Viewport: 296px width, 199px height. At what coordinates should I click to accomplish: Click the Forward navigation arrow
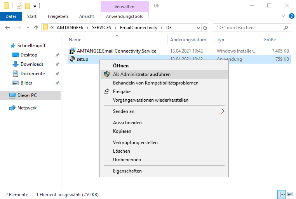[19, 28]
